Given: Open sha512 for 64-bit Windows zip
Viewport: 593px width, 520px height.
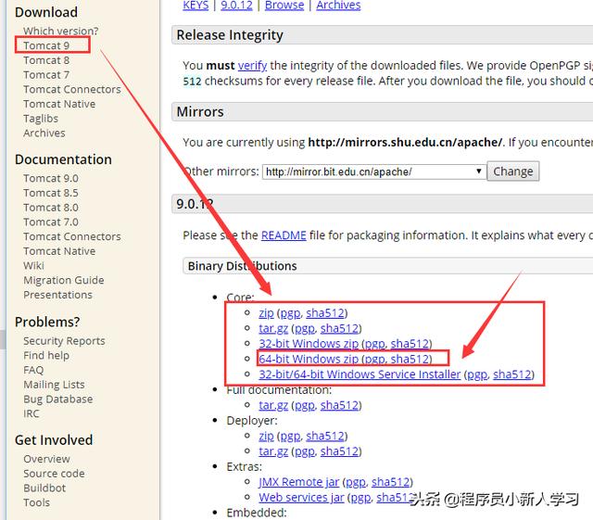Looking at the screenshot, I should (x=410, y=359).
